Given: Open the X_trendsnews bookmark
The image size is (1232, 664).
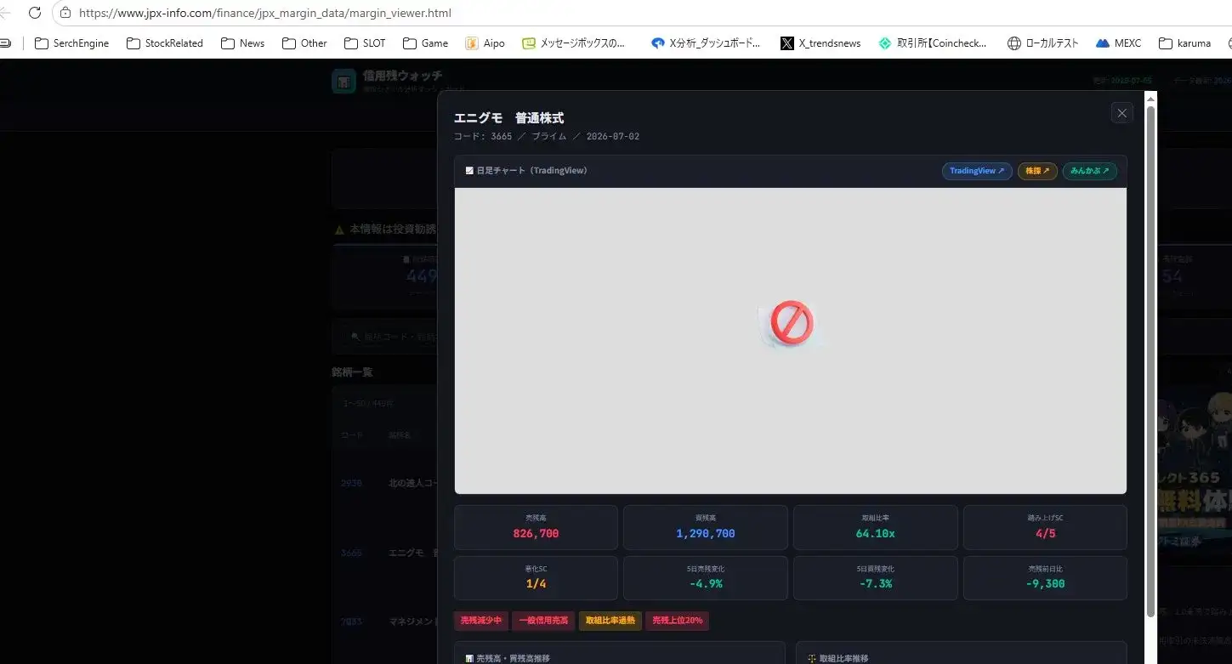Looking at the screenshot, I should pos(820,43).
